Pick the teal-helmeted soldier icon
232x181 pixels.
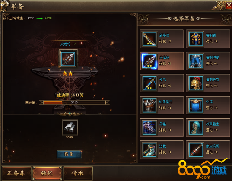[x=196, y=127]
